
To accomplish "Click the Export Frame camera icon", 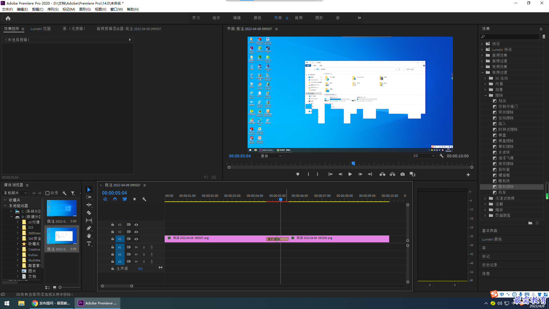I will coord(403,174).
